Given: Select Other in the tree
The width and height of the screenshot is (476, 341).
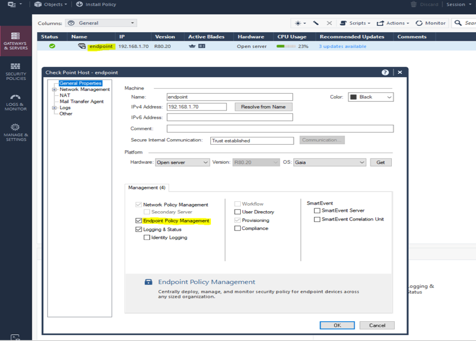Looking at the screenshot, I should point(66,113).
